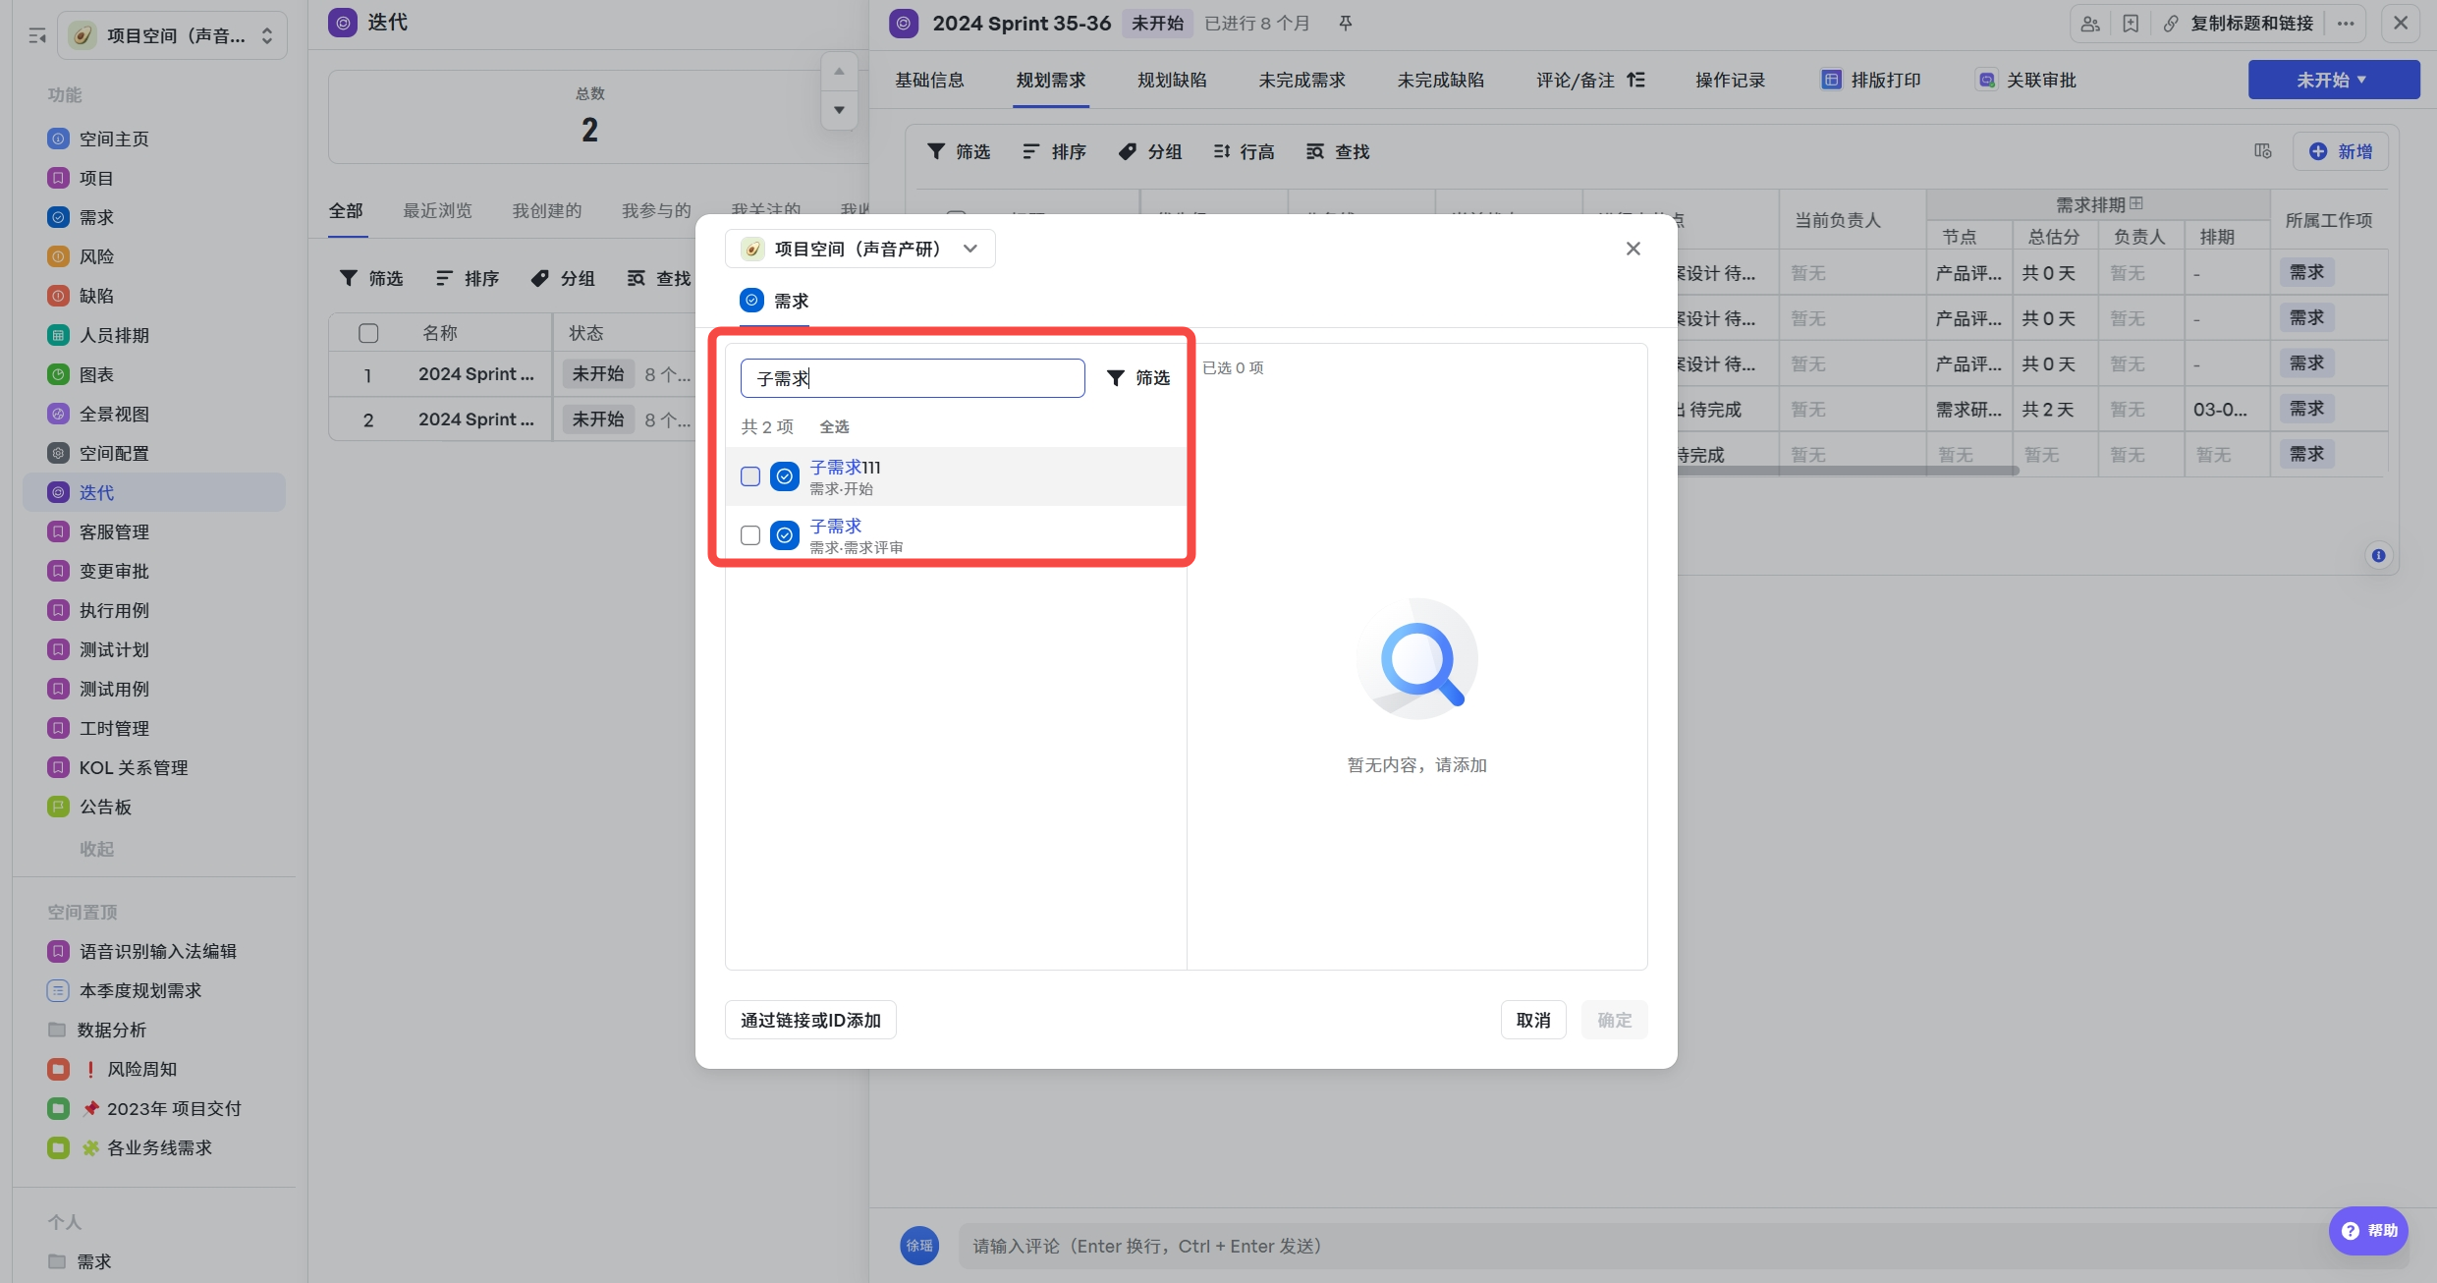Switch to 我创建的 in the iteration list
The width and height of the screenshot is (2437, 1283).
(x=546, y=210)
